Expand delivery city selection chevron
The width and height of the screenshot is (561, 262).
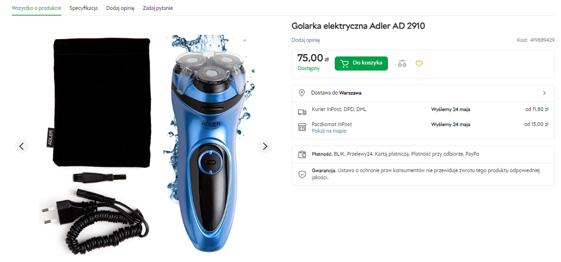544,93
